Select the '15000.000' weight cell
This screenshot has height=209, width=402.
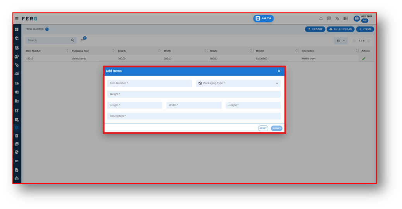(262, 58)
